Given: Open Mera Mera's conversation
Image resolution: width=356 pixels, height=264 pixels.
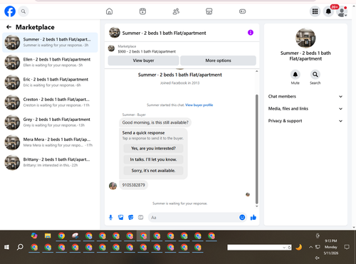Looking at the screenshot, I should [x=50, y=142].
